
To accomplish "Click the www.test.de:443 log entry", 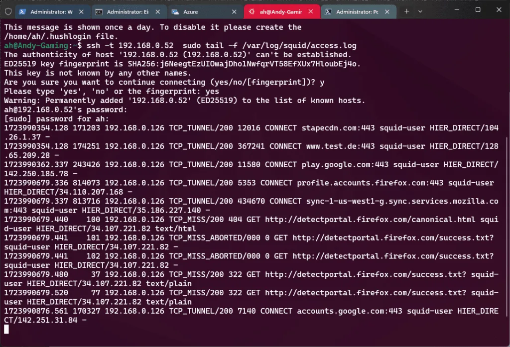I will (x=251, y=150).
